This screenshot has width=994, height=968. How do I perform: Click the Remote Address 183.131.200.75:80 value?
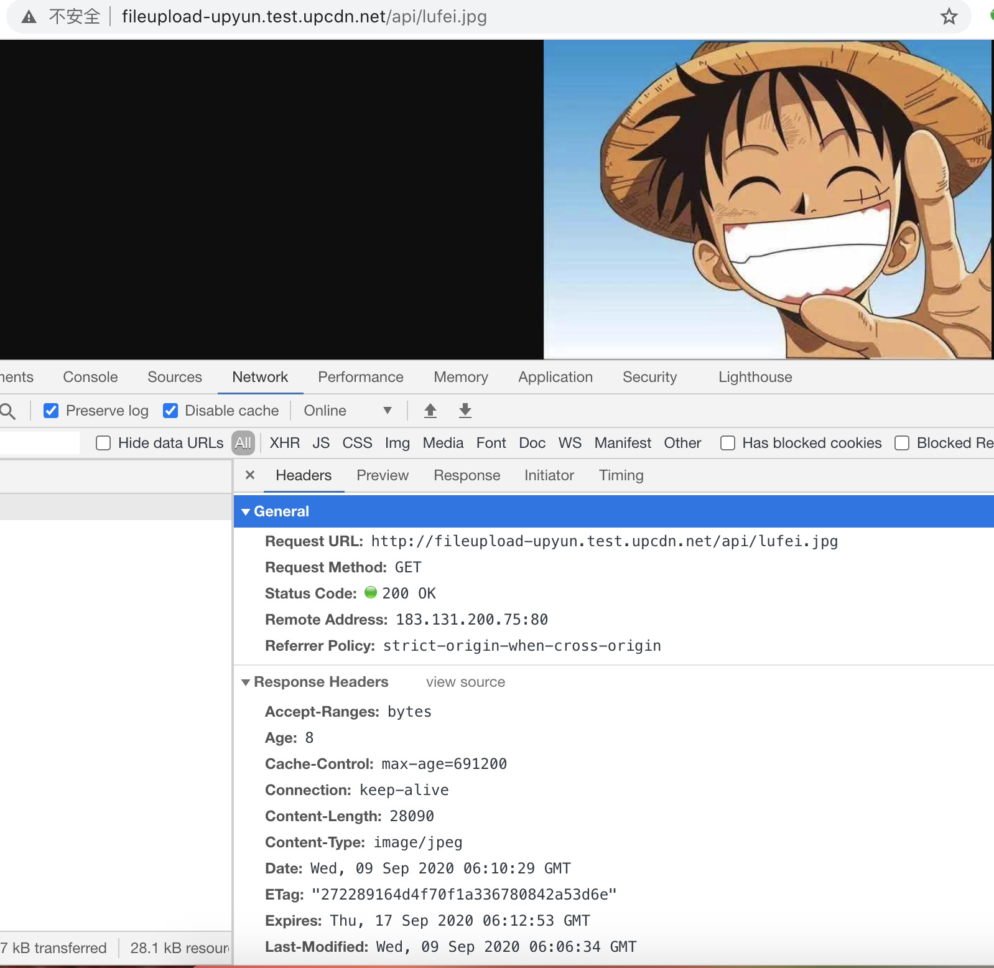(x=472, y=620)
